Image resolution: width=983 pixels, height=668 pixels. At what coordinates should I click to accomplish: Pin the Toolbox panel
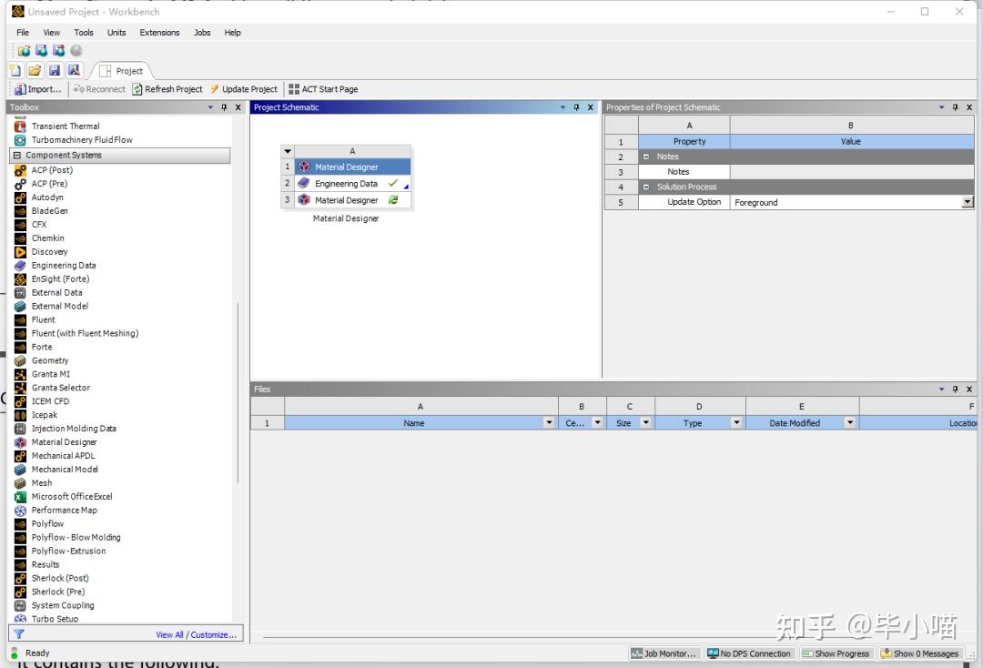224,107
